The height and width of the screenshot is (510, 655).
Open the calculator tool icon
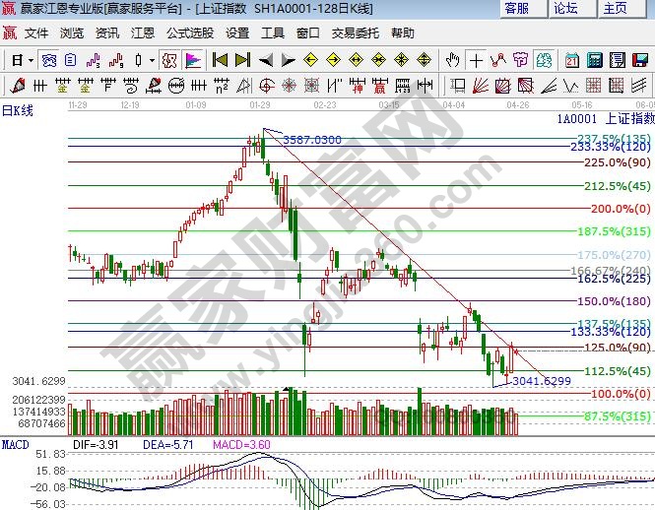593,60
